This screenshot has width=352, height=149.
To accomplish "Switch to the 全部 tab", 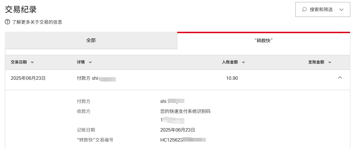I will point(91,40).
